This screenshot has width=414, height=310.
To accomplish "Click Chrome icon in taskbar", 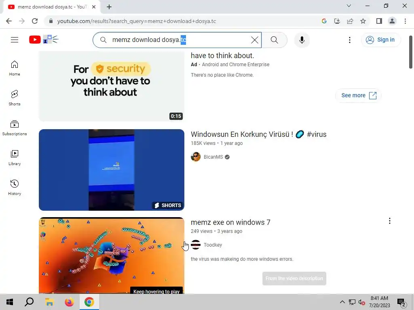I will click(x=89, y=302).
